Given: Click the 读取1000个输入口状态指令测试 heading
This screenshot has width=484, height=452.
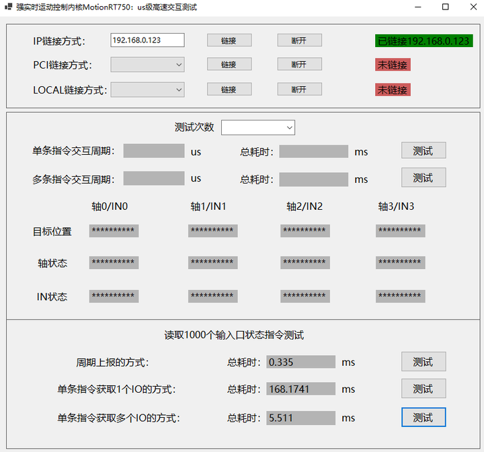Looking at the screenshot, I should click(234, 335).
